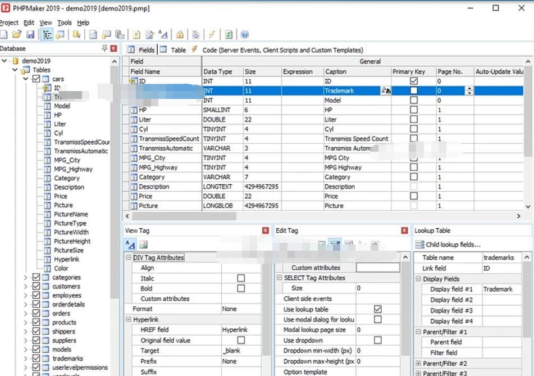The image size is (534, 376).
Task: Toggle Primary Key checkbox for Price row
Action: click(413, 196)
